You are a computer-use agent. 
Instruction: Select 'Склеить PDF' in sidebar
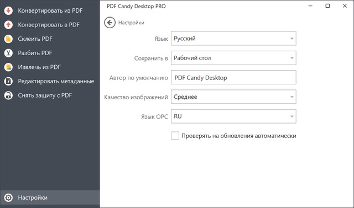point(35,39)
